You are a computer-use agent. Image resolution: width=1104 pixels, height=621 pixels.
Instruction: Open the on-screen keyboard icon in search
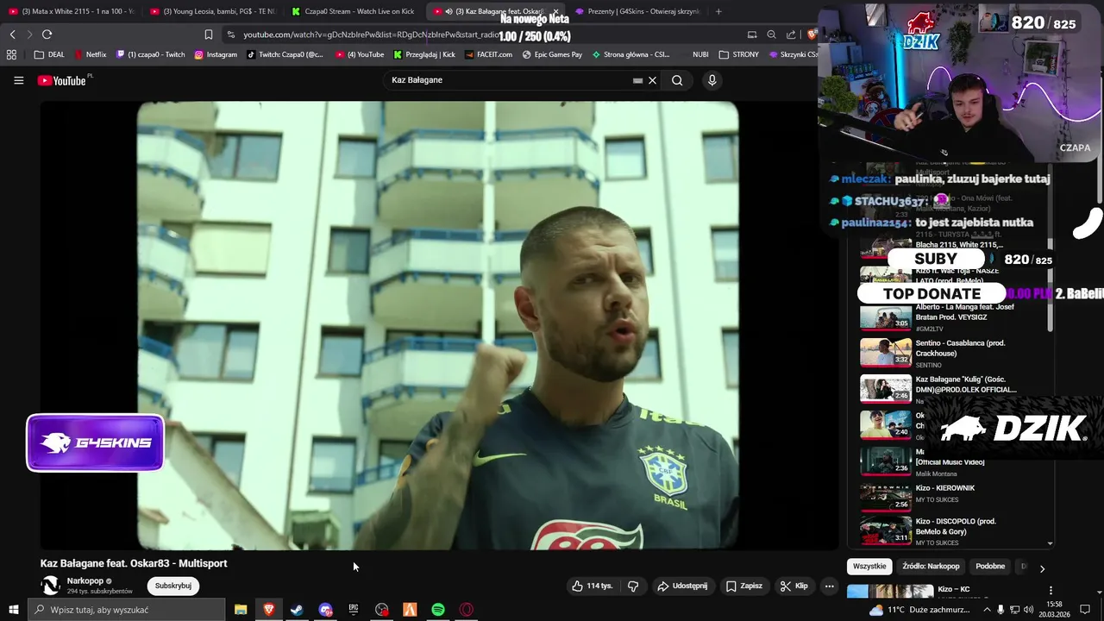tap(637, 80)
